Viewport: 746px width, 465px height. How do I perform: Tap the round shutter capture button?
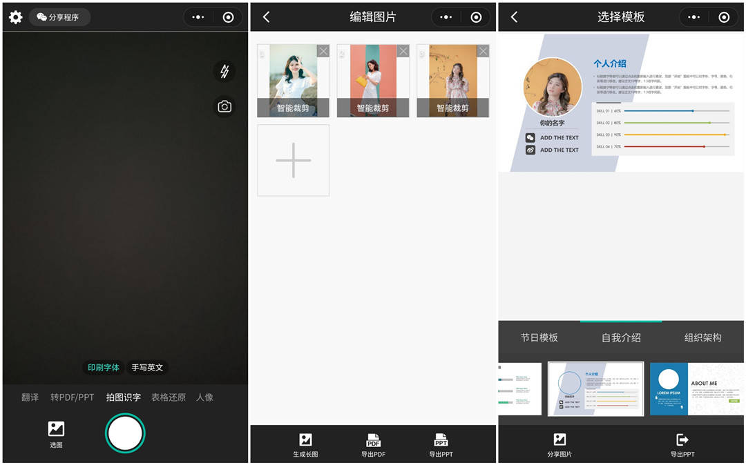click(125, 433)
